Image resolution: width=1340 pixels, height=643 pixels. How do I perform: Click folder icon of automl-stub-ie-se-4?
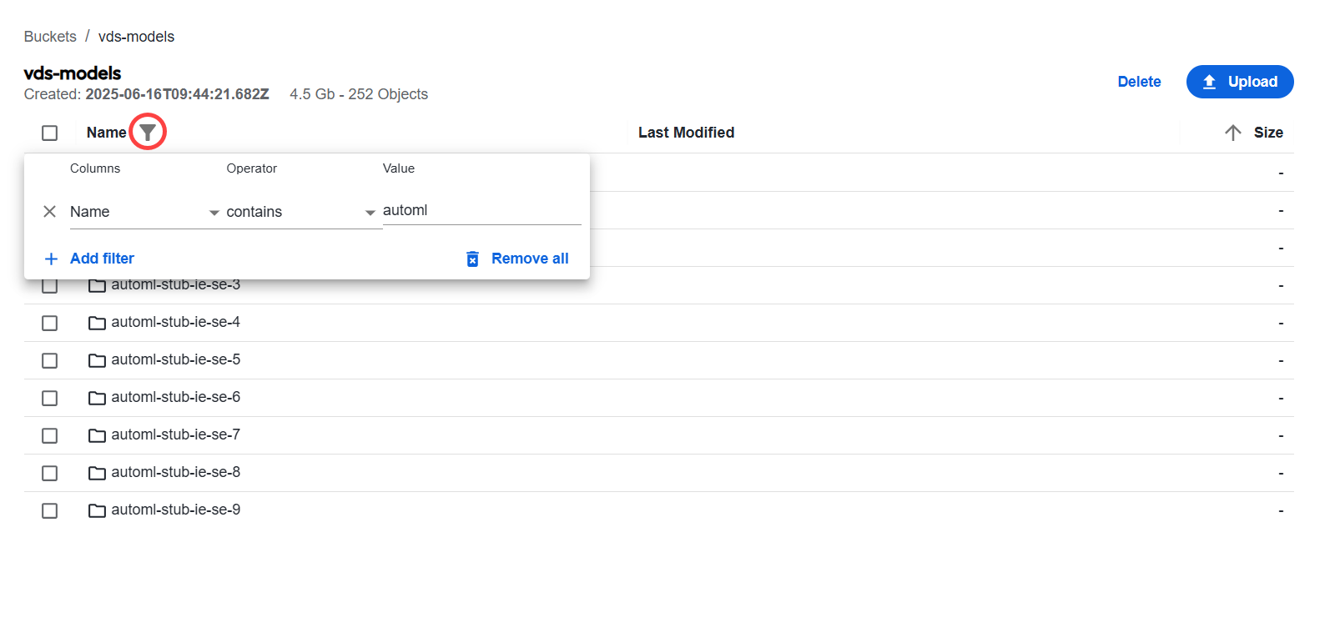[x=97, y=323]
